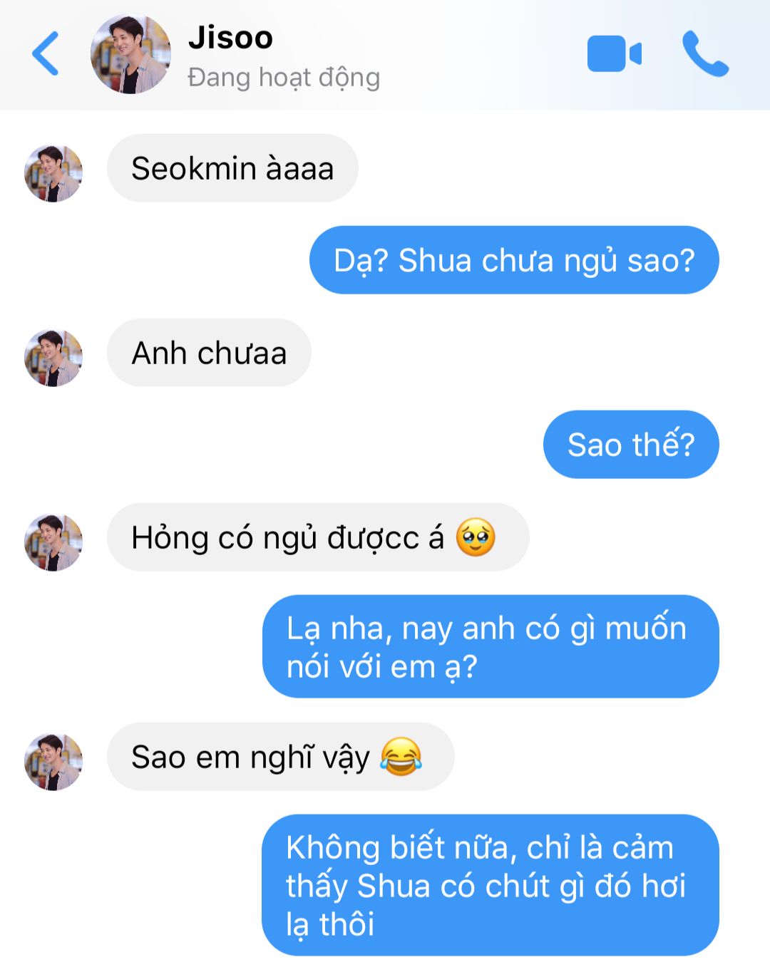The image size is (770, 967).
Task: Start a video call with Jisoo
Action: click(614, 53)
